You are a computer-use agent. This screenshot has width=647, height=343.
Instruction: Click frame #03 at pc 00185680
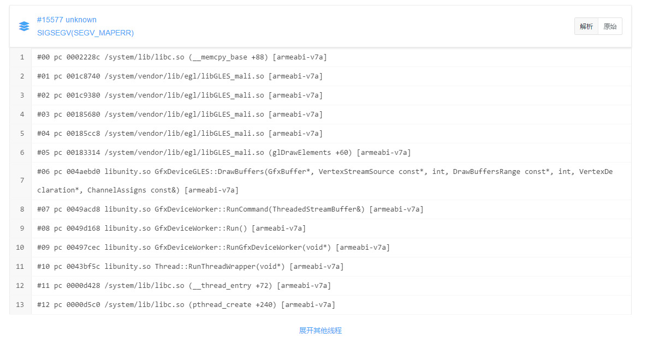180,115
